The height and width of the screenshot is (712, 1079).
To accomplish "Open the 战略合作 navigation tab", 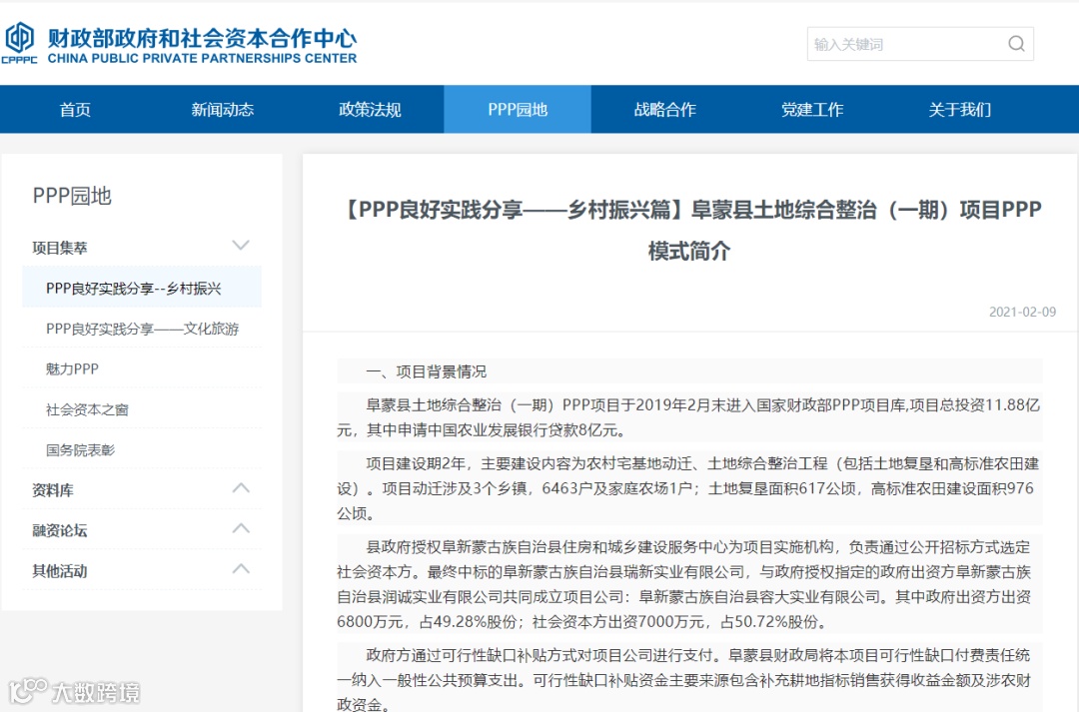I will click(x=664, y=110).
